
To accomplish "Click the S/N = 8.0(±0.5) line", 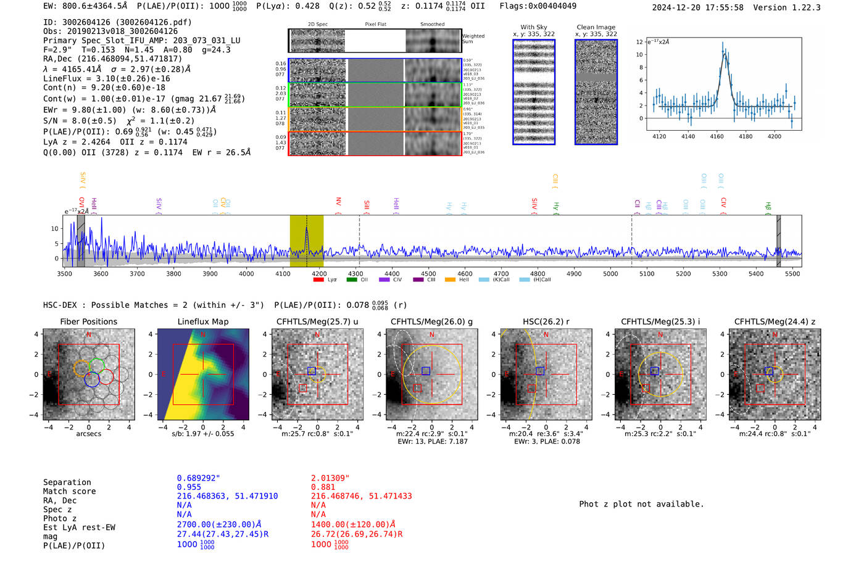I will pos(118,121).
